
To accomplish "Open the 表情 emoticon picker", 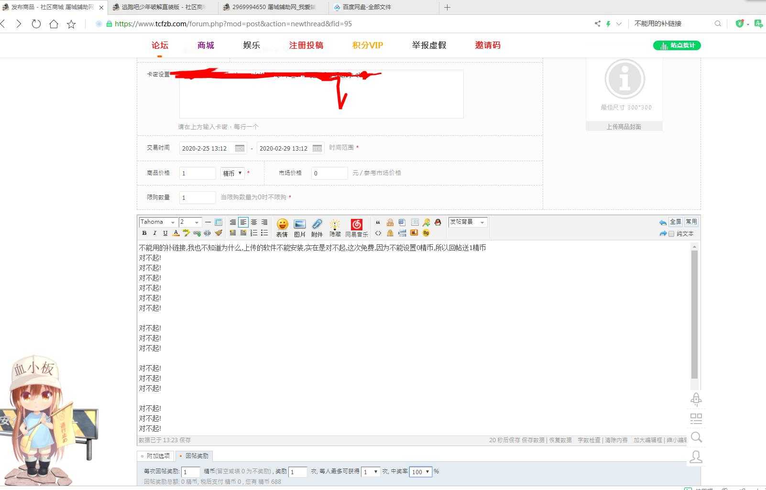I will pos(282,228).
